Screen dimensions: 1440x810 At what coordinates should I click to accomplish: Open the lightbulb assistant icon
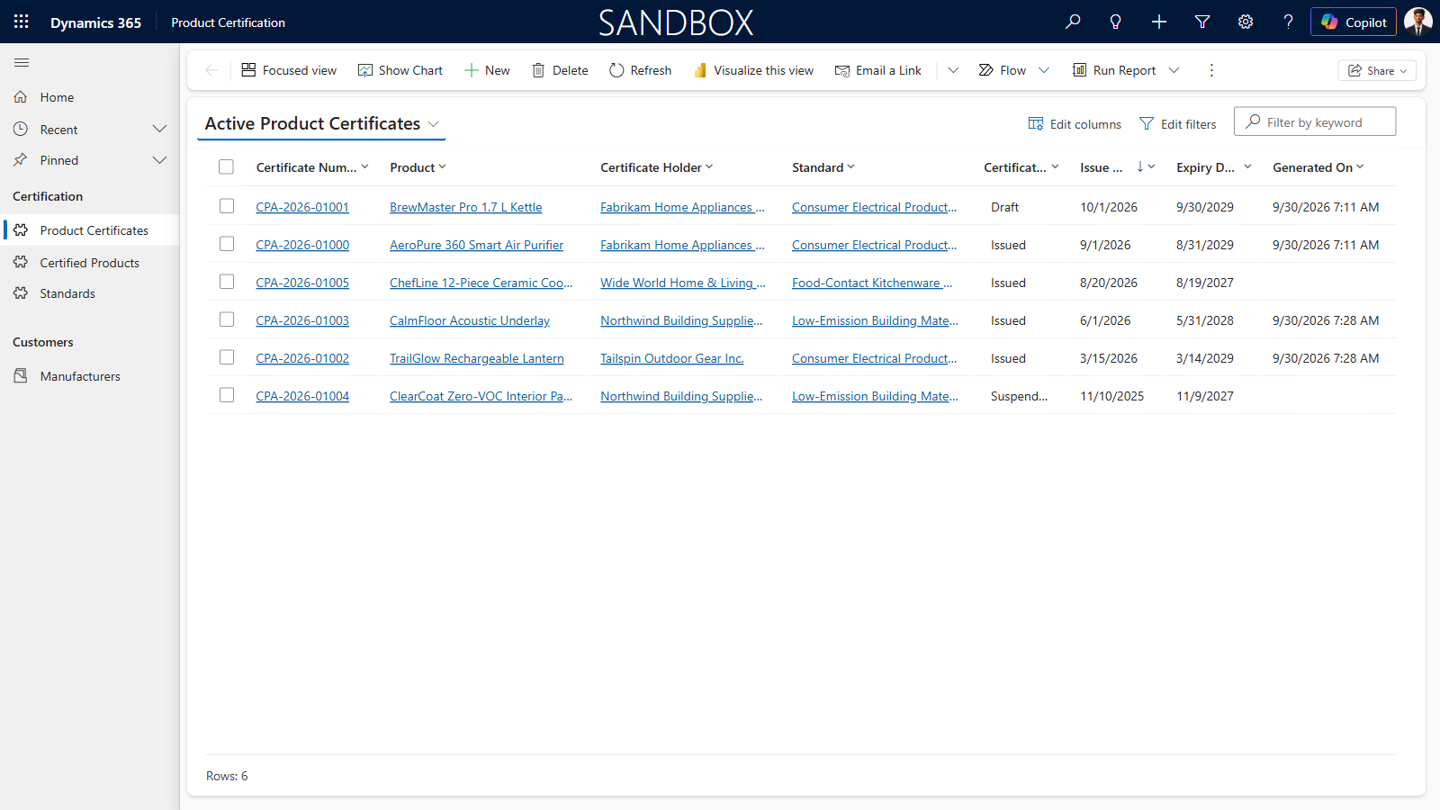1116,22
